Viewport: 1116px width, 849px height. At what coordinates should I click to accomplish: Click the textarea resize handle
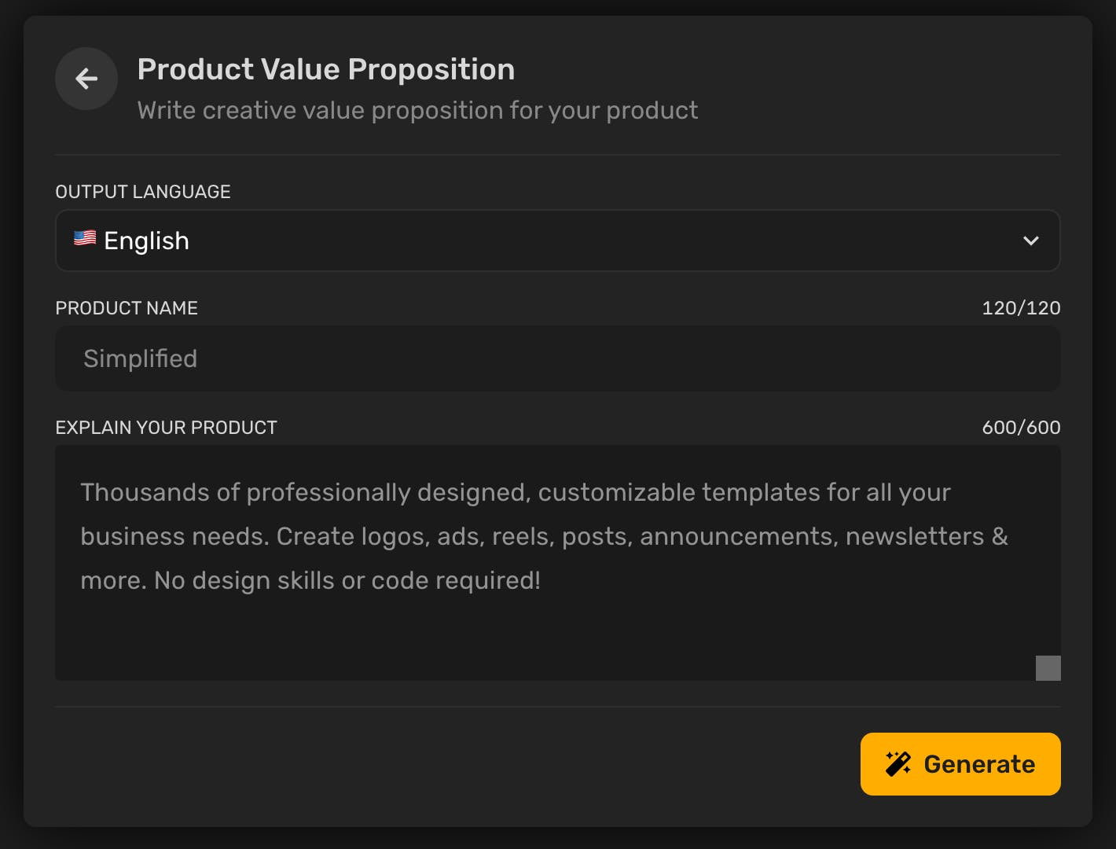click(1048, 667)
